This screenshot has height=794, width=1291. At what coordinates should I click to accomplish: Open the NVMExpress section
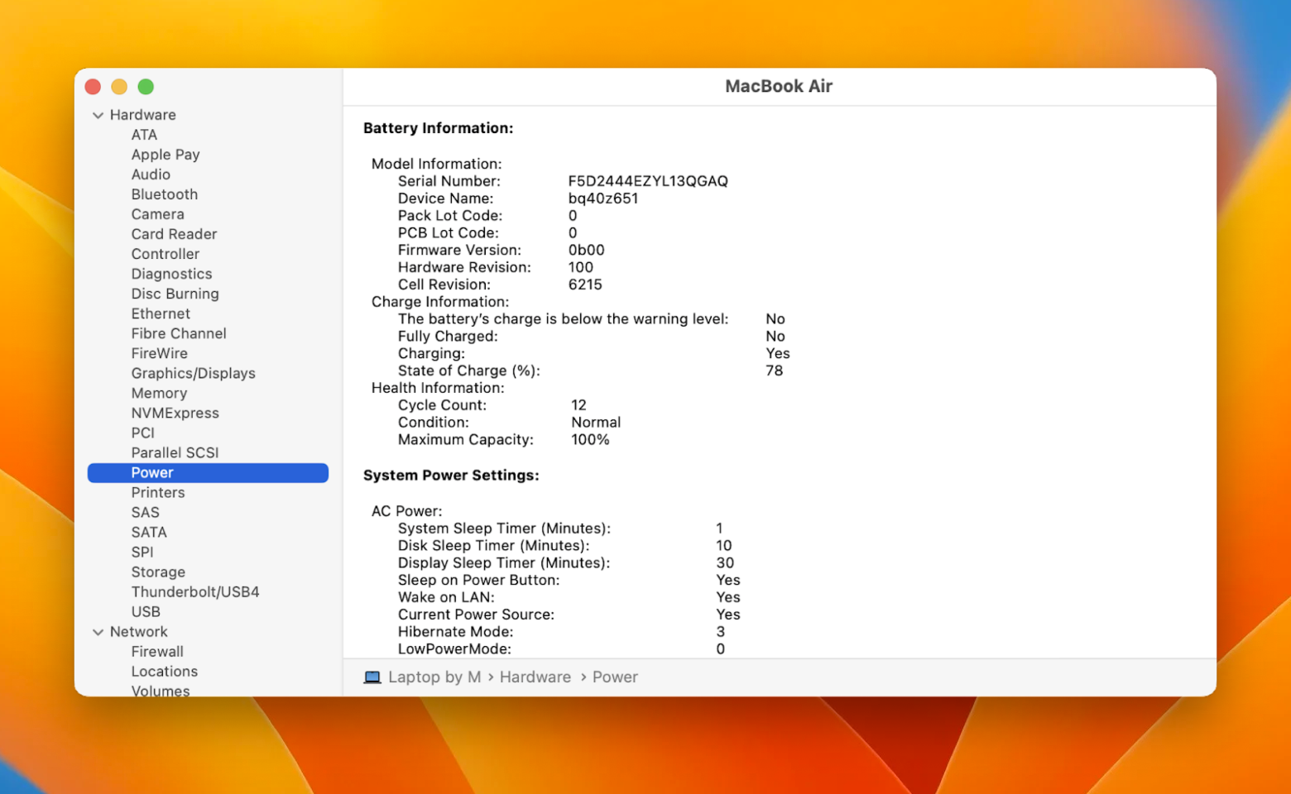[175, 413]
